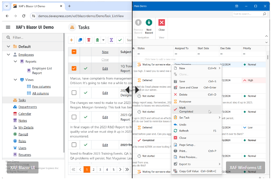Click the Postpone hourglass icon in Blazor toolbar
This screenshot has height=180, width=272.
[x=111, y=40]
